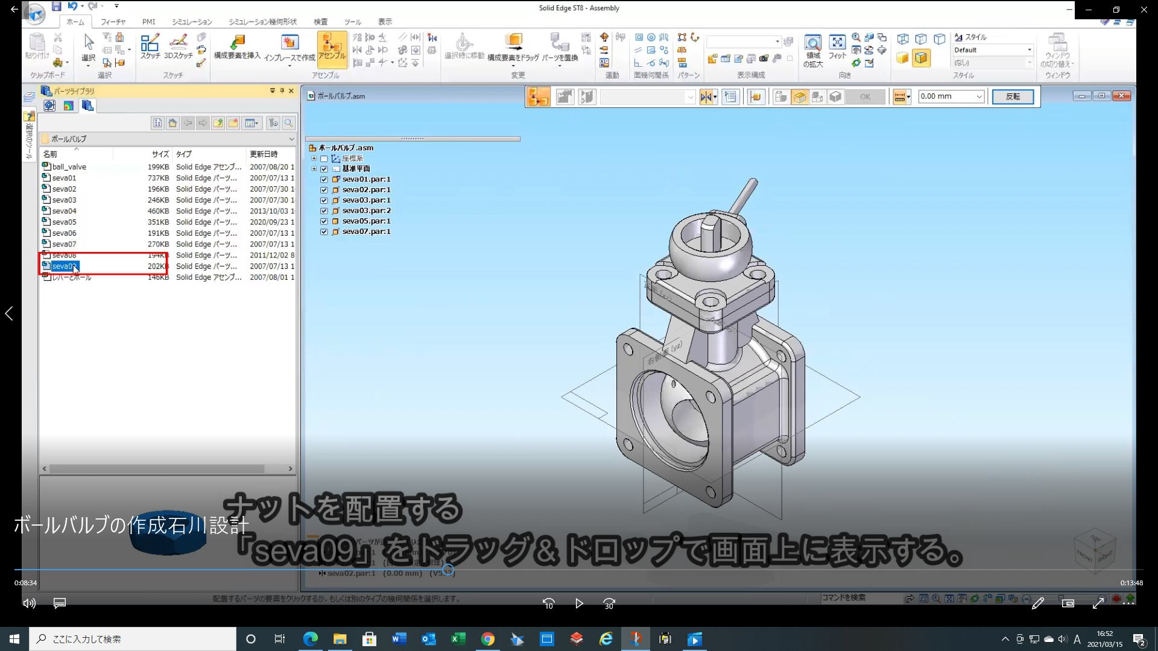Open the フィーチャ ribbon tab
Screen dimensions: 1158x651
[x=113, y=22]
